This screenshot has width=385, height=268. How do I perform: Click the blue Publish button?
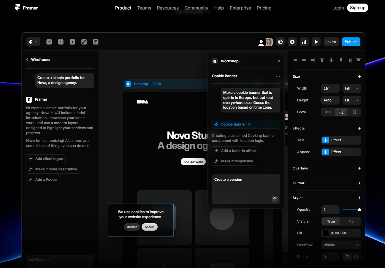351,42
